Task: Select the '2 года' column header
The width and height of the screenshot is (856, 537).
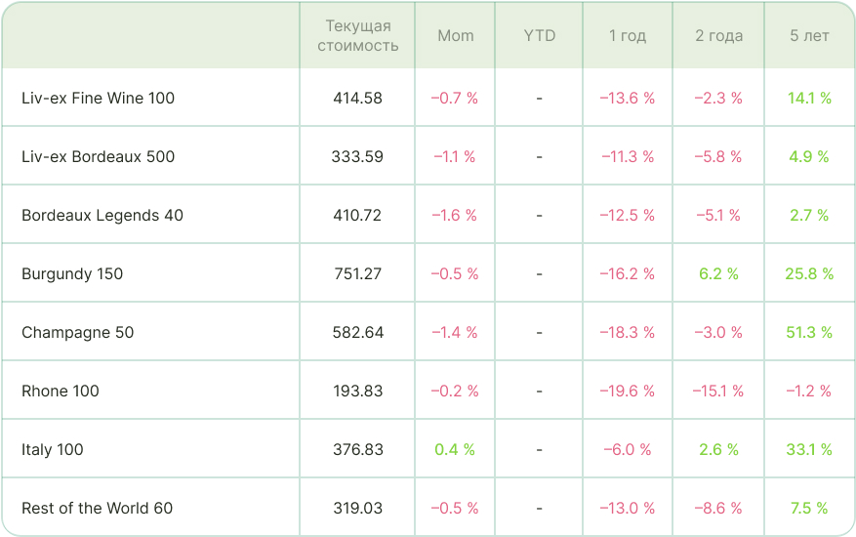Action: pyautogui.click(x=718, y=35)
